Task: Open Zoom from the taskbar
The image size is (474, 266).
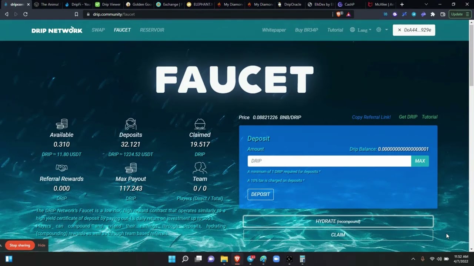Action: [276, 259]
